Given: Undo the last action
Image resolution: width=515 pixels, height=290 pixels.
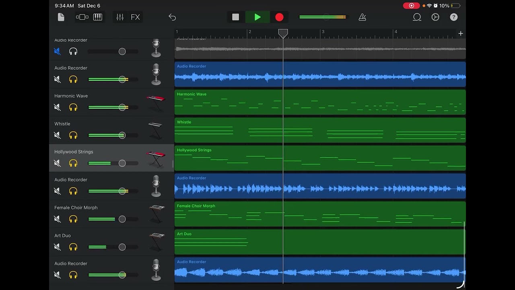Looking at the screenshot, I should point(172,17).
